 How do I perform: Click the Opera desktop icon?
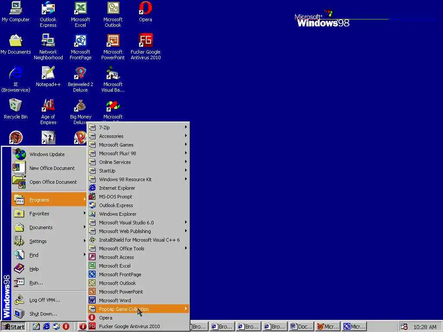coord(145,12)
